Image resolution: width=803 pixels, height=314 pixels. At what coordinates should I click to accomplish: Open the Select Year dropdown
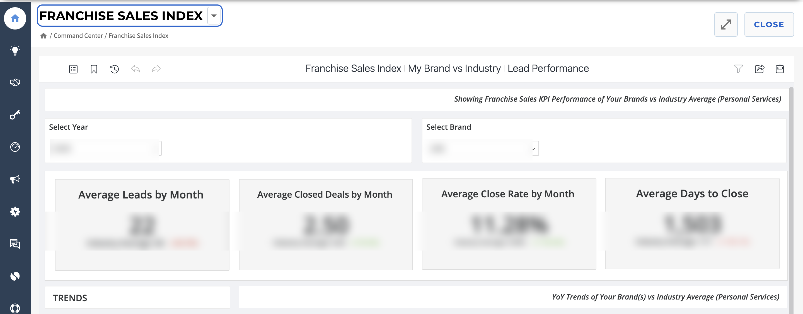[x=106, y=148]
